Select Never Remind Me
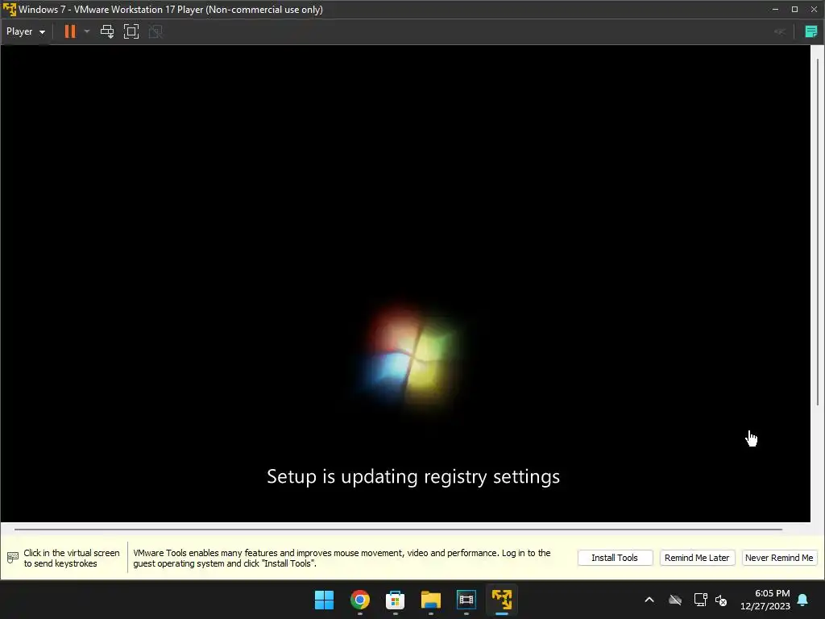This screenshot has height=619, width=825. (x=779, y=558)
